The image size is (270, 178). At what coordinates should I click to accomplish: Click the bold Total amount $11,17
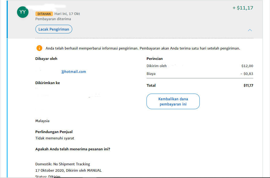[248, 86]
